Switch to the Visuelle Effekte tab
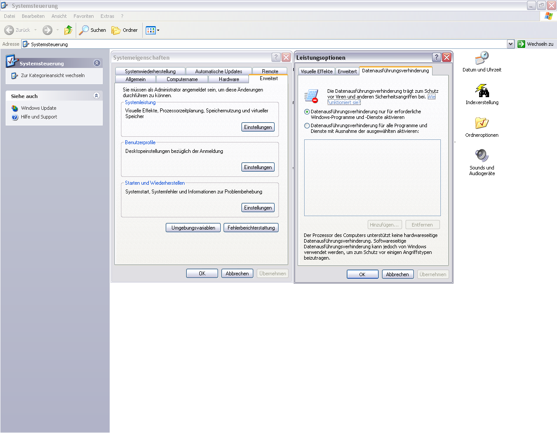 pos(316,71)
